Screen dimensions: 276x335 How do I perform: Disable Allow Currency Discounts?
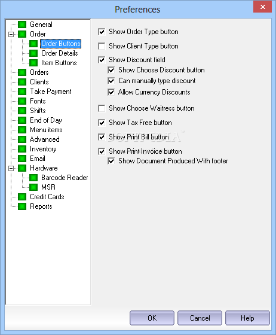[111, 92]
